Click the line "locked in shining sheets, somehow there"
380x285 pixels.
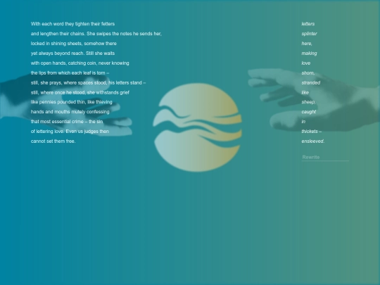click(74, 44)
